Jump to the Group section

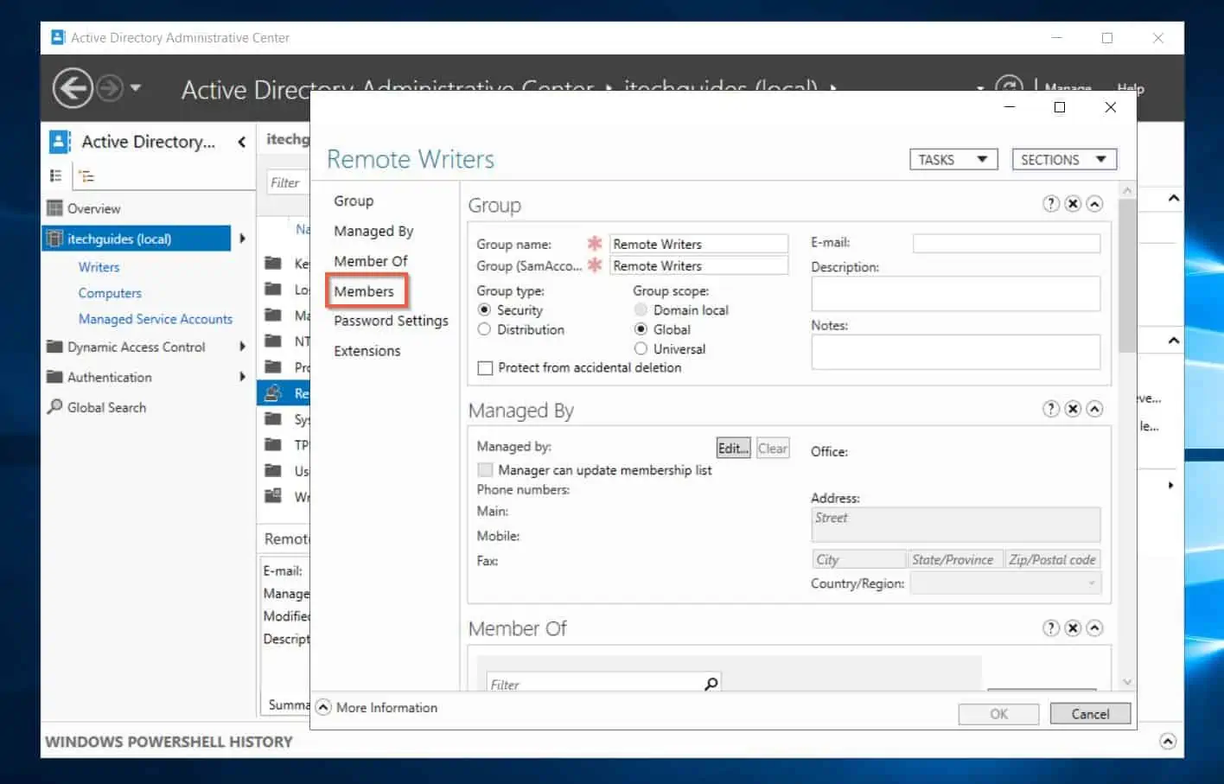click(354, 201)
